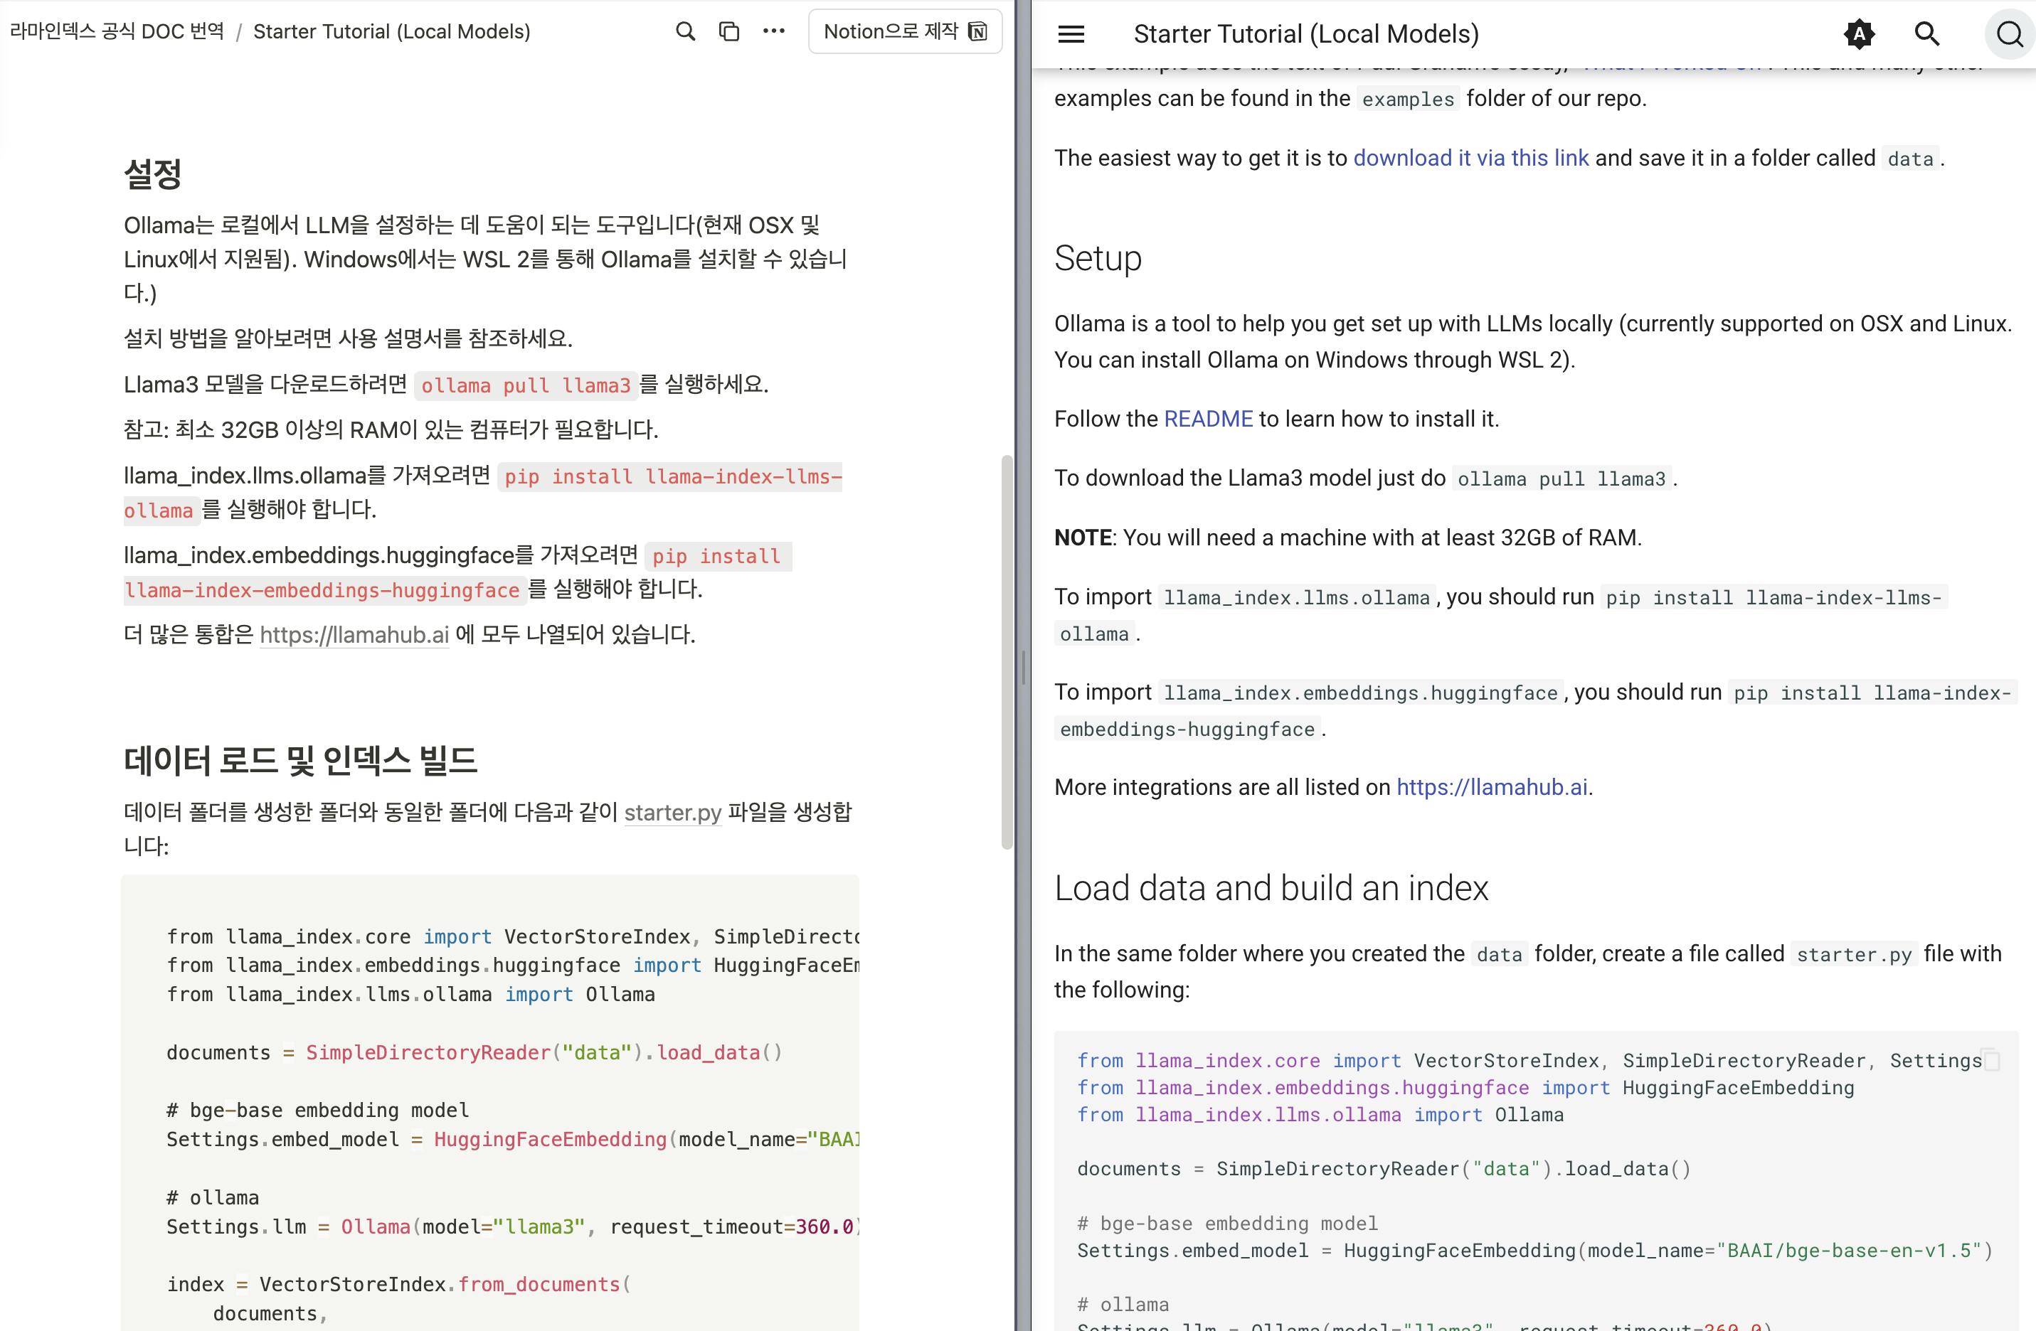Open https://llamahub.ai link in the Korean page
The image size is (2036, 1331).
coord(354,634)
